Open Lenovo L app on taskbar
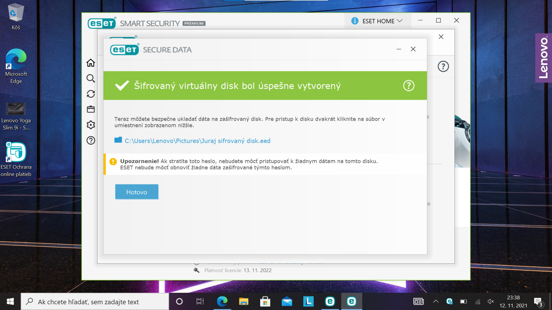The width and height of the screenshot is (552, 310). tap(308, 301)
